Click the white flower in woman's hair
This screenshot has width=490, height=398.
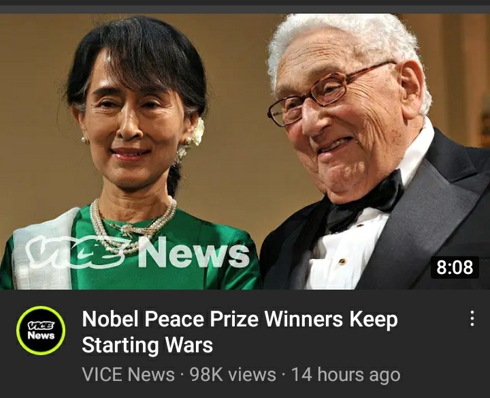pyautogui.click(x=198, y=131)
